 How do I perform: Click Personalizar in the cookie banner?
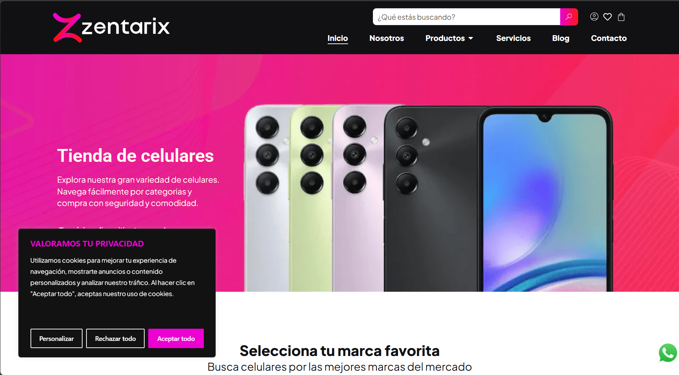[56, 338]
